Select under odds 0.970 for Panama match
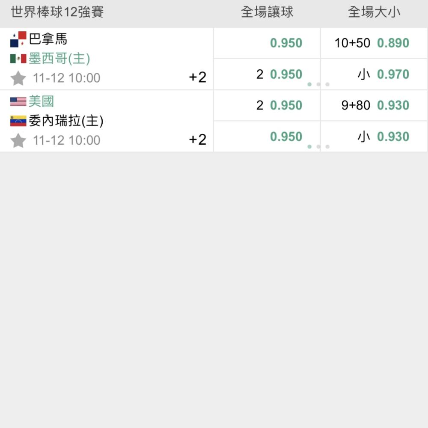 pos(374,74)
